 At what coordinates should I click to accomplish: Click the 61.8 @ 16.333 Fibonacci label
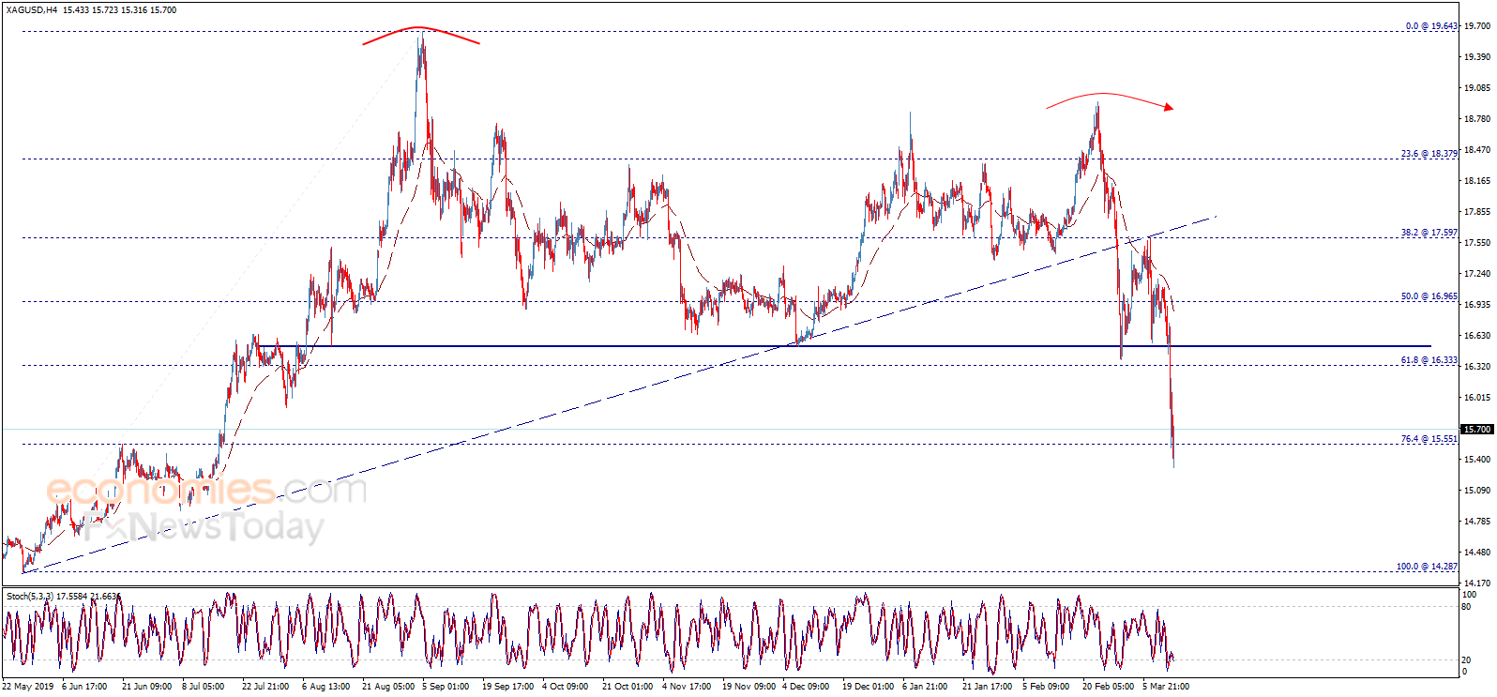pos(1429,360)
